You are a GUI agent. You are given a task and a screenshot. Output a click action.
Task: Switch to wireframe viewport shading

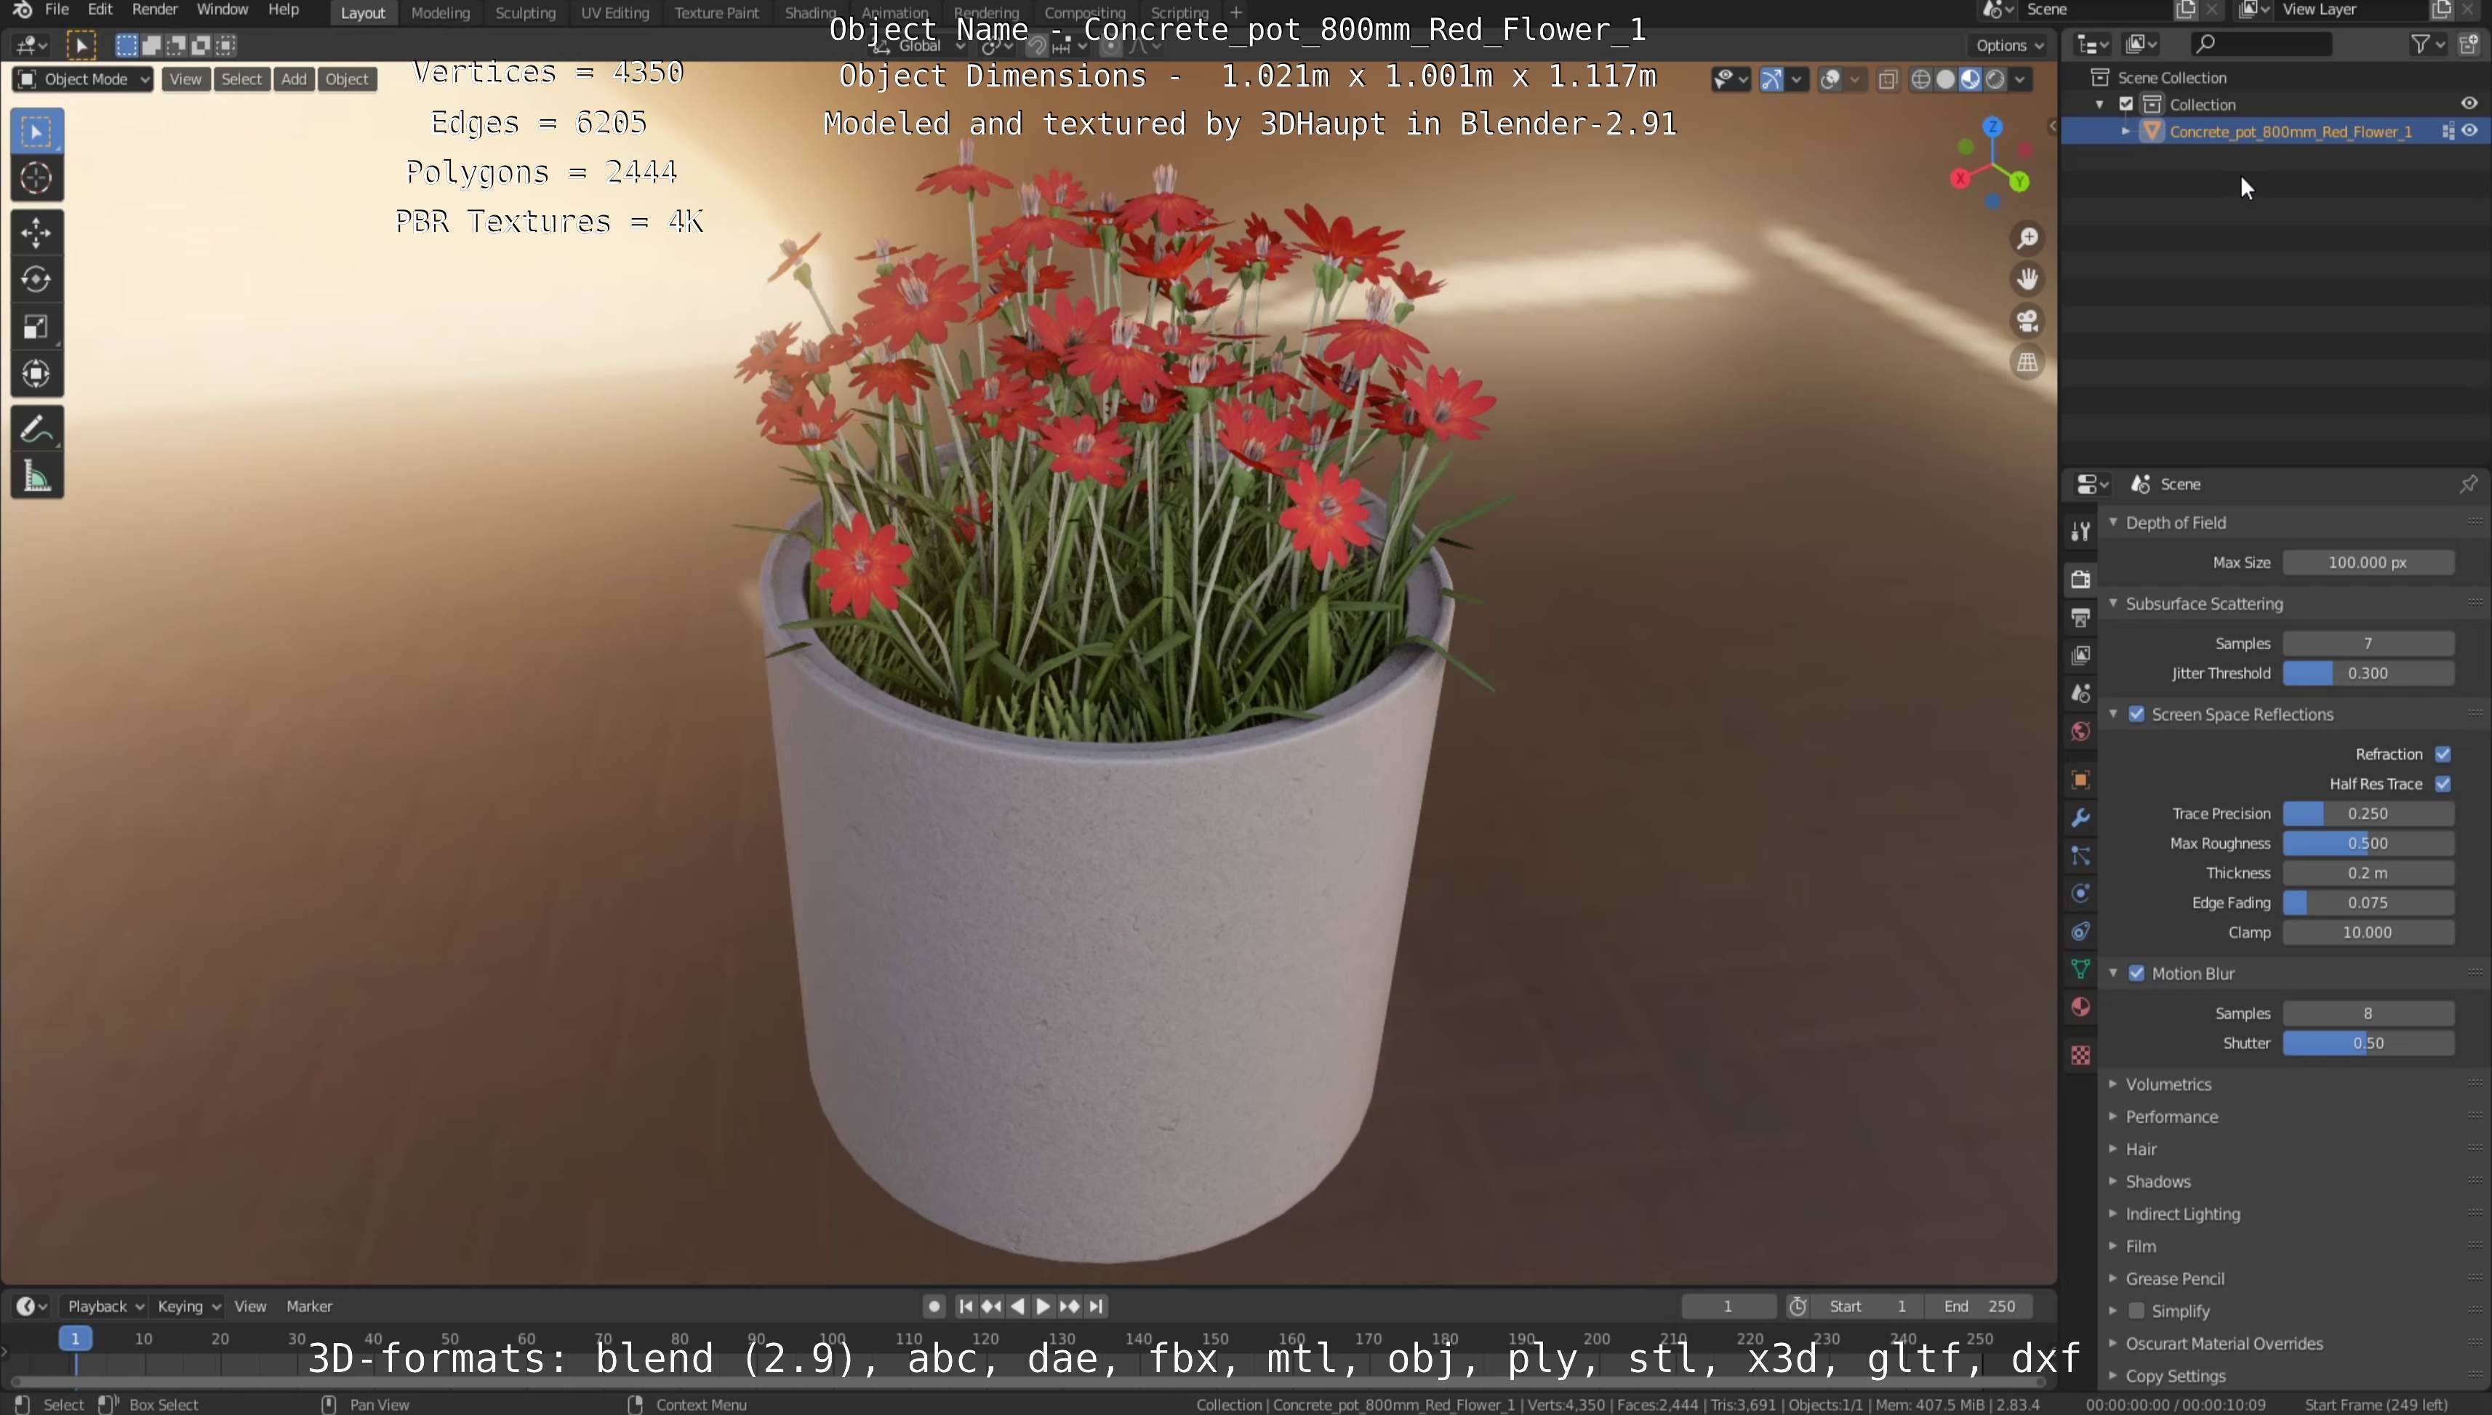1920,80
